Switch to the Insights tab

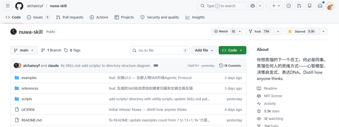coord(195,17)
